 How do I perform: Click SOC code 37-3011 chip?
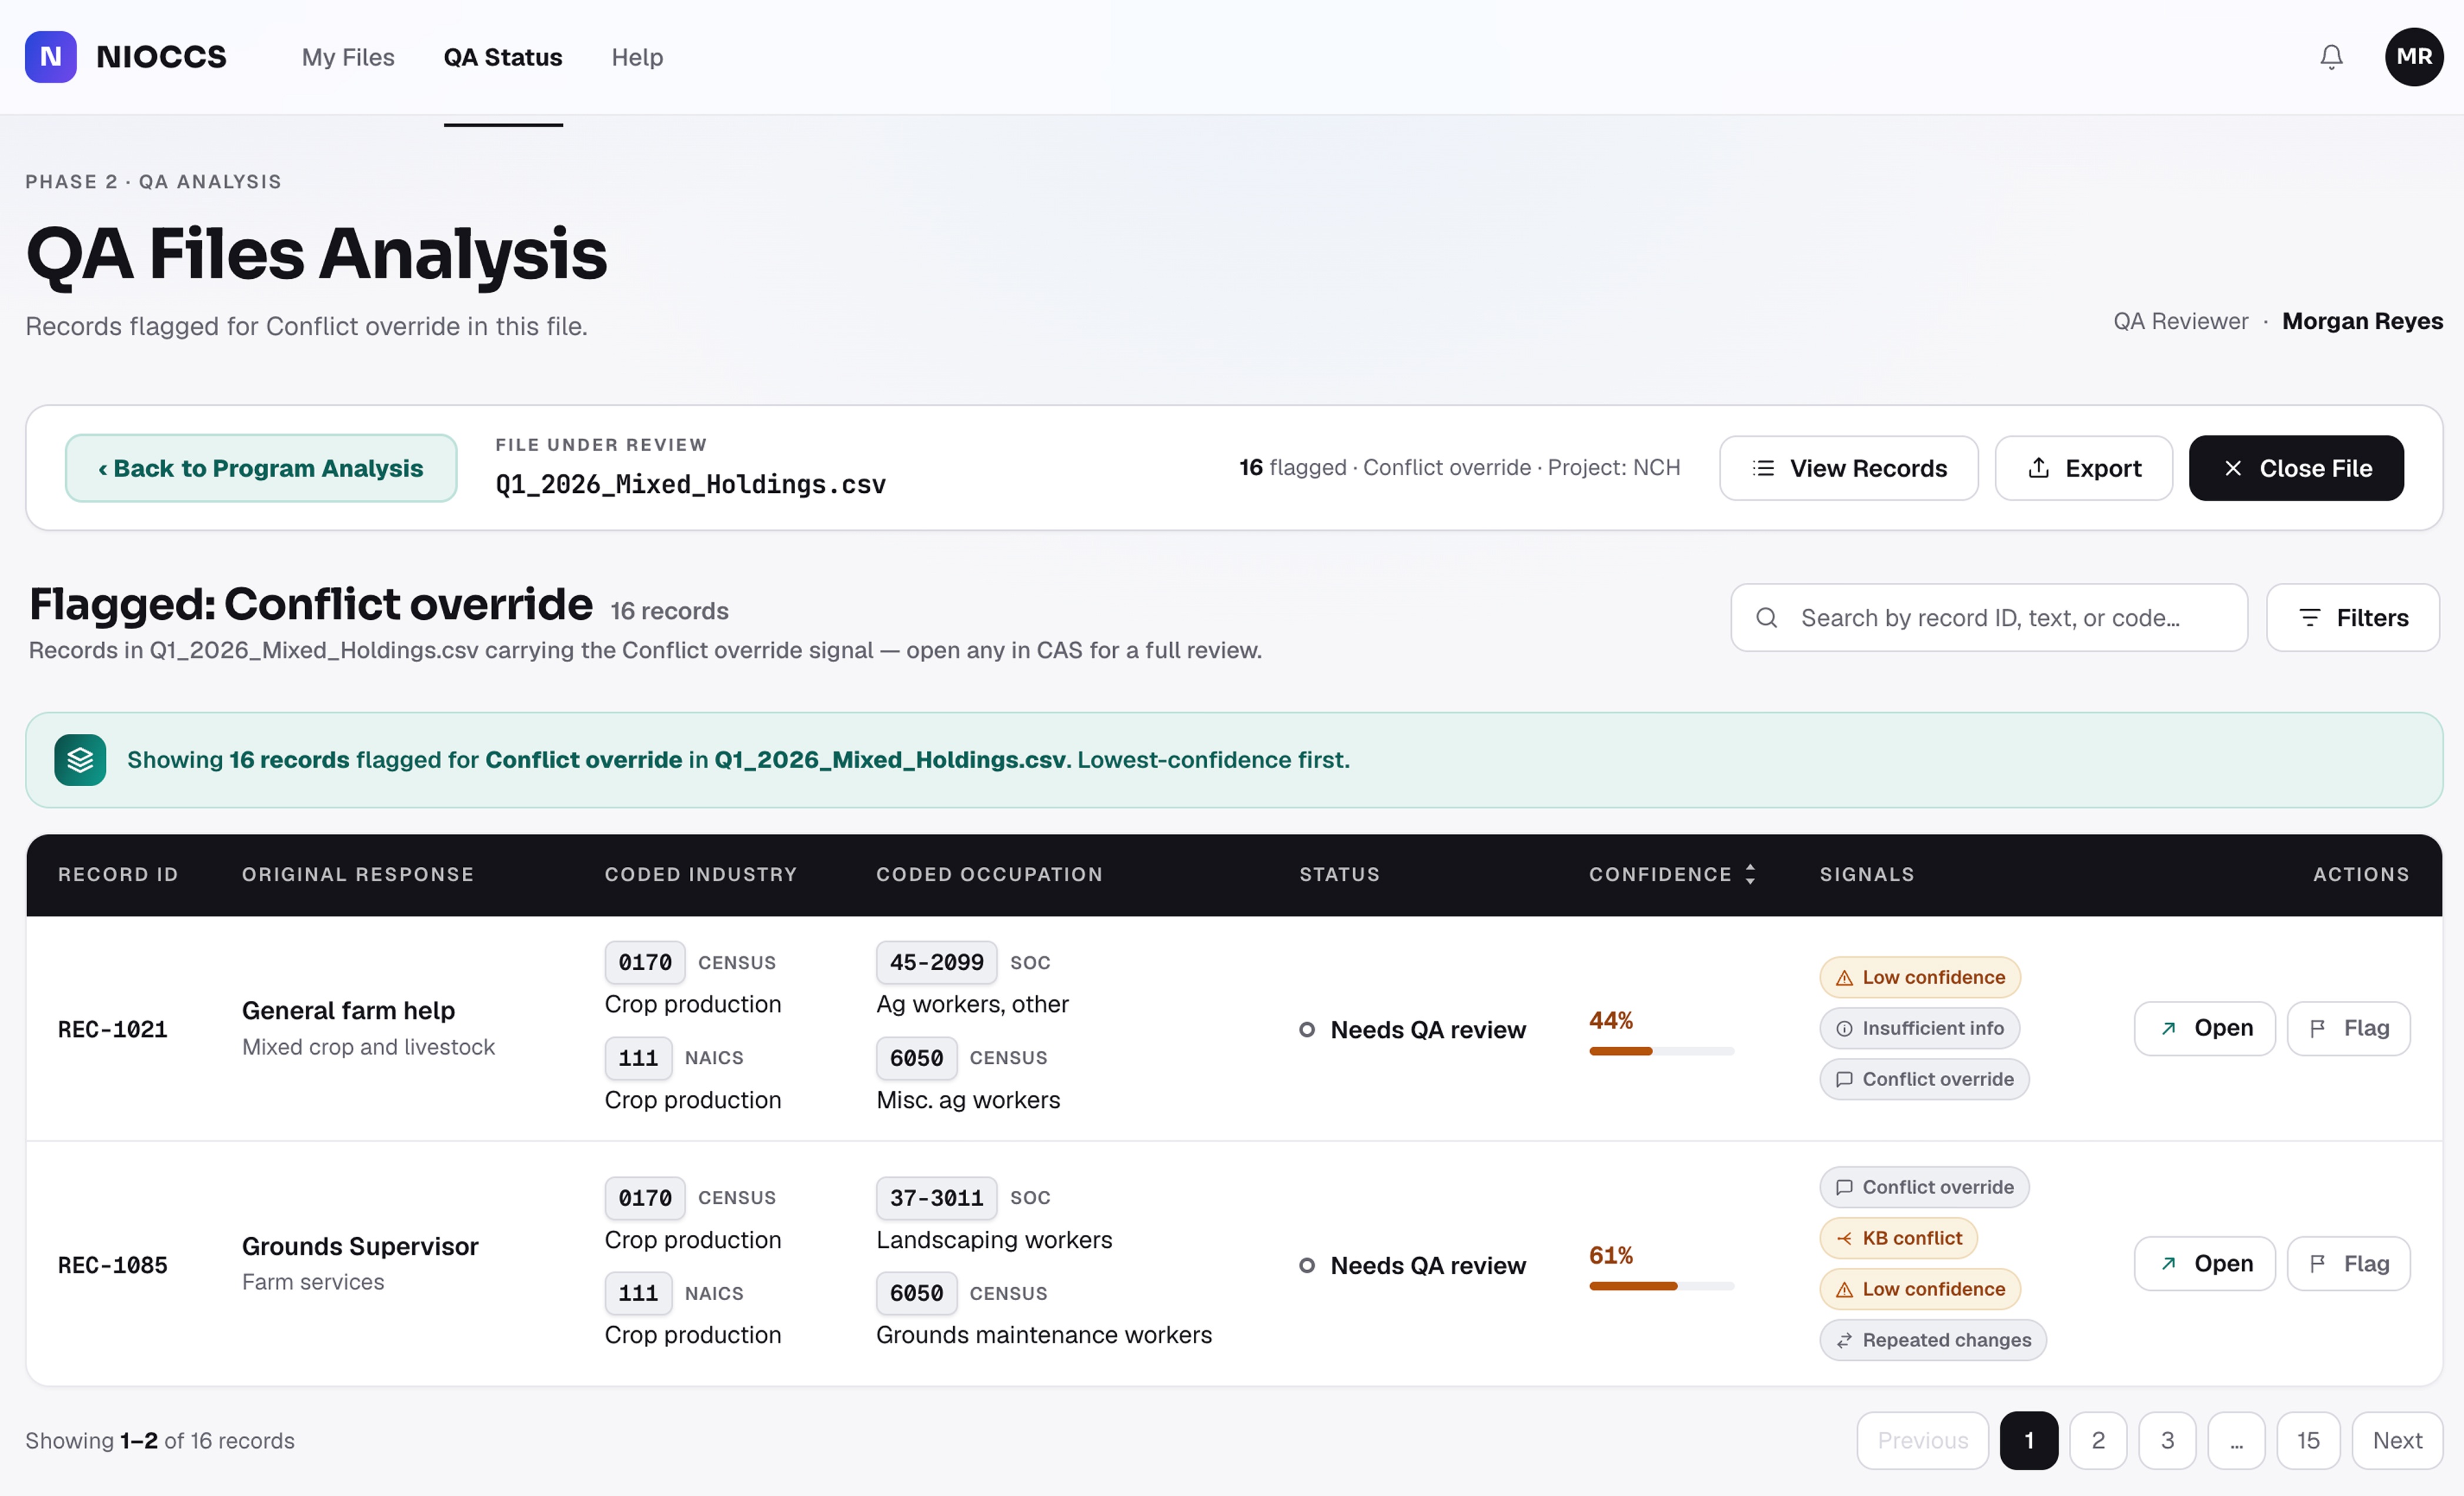pyautogui.click(x=936, y=1198)
